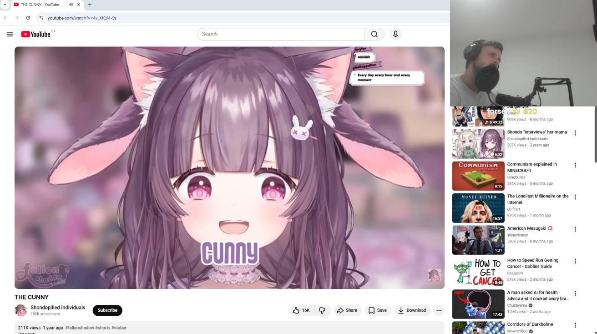
Task: Go to the YouTube home logo
Action: 36,34
